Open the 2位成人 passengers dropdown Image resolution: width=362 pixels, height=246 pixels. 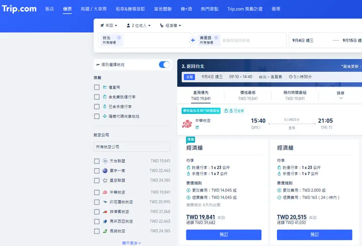tap(138, 25)
